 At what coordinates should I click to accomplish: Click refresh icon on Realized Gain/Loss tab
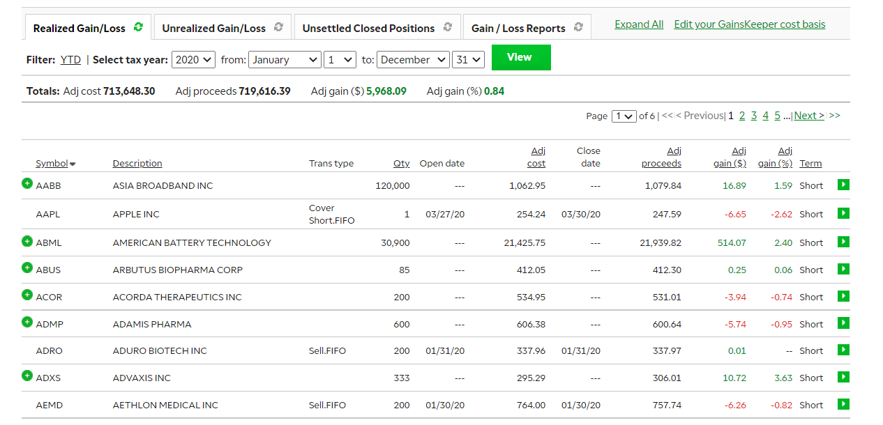pos(138,27)
